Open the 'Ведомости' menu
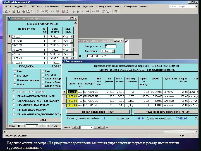 coord(88,6)
